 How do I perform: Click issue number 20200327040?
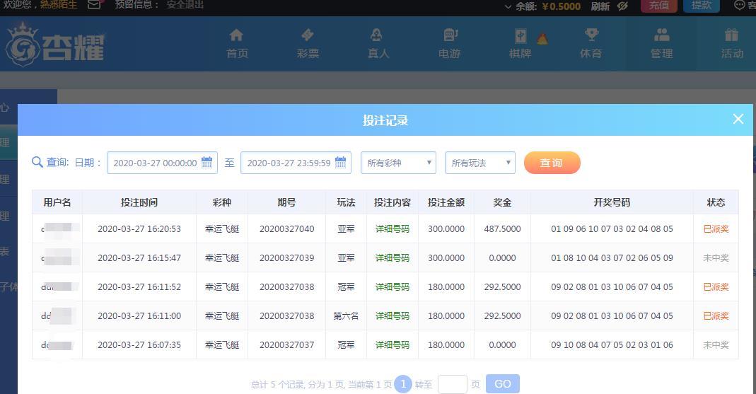pos(286,229)
